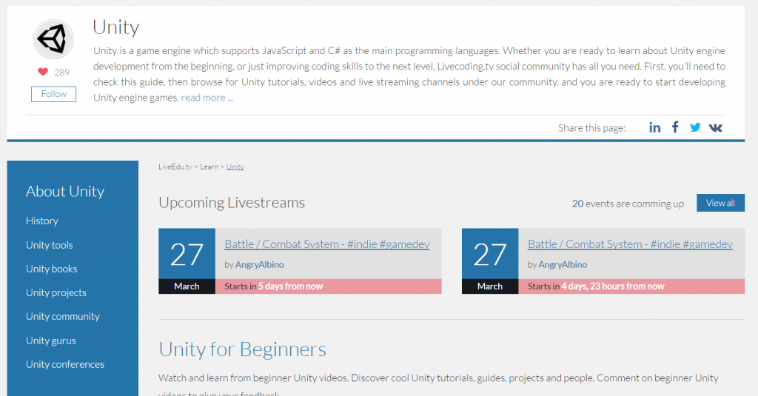This screenshot has height=396, width=758.
Task: Click the 27 March date tile of 4 days, 23 hours event
Action: pos(490,261)
